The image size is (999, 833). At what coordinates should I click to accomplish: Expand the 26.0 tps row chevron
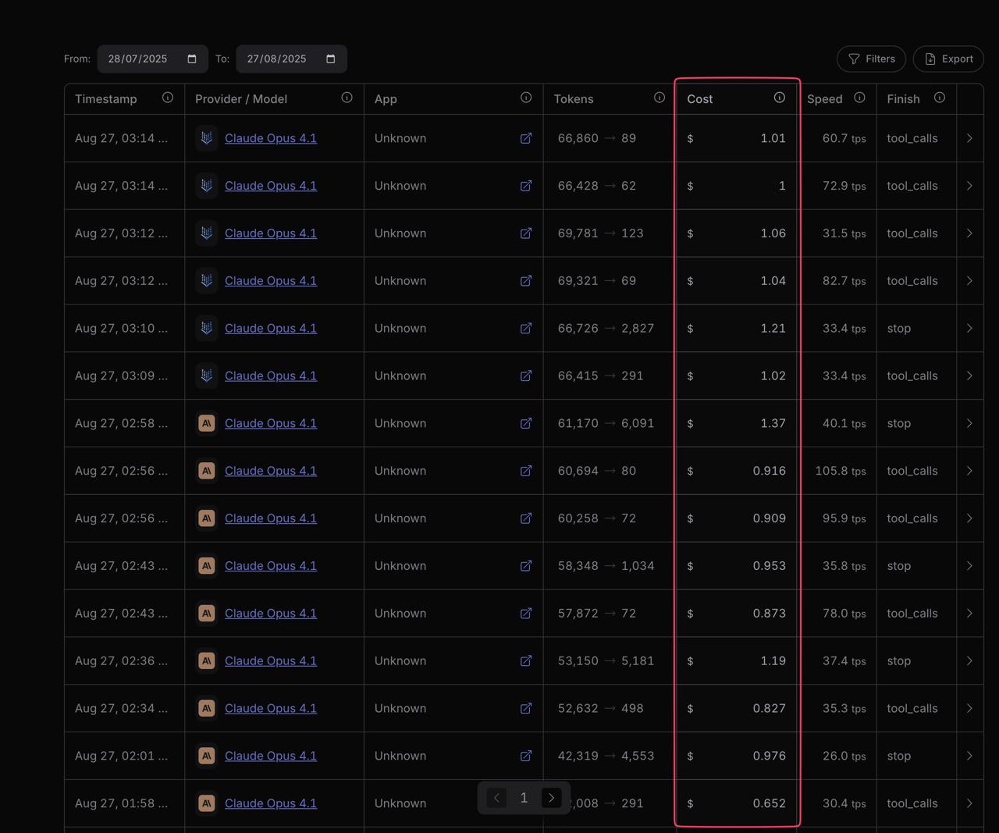coord(969,756)
